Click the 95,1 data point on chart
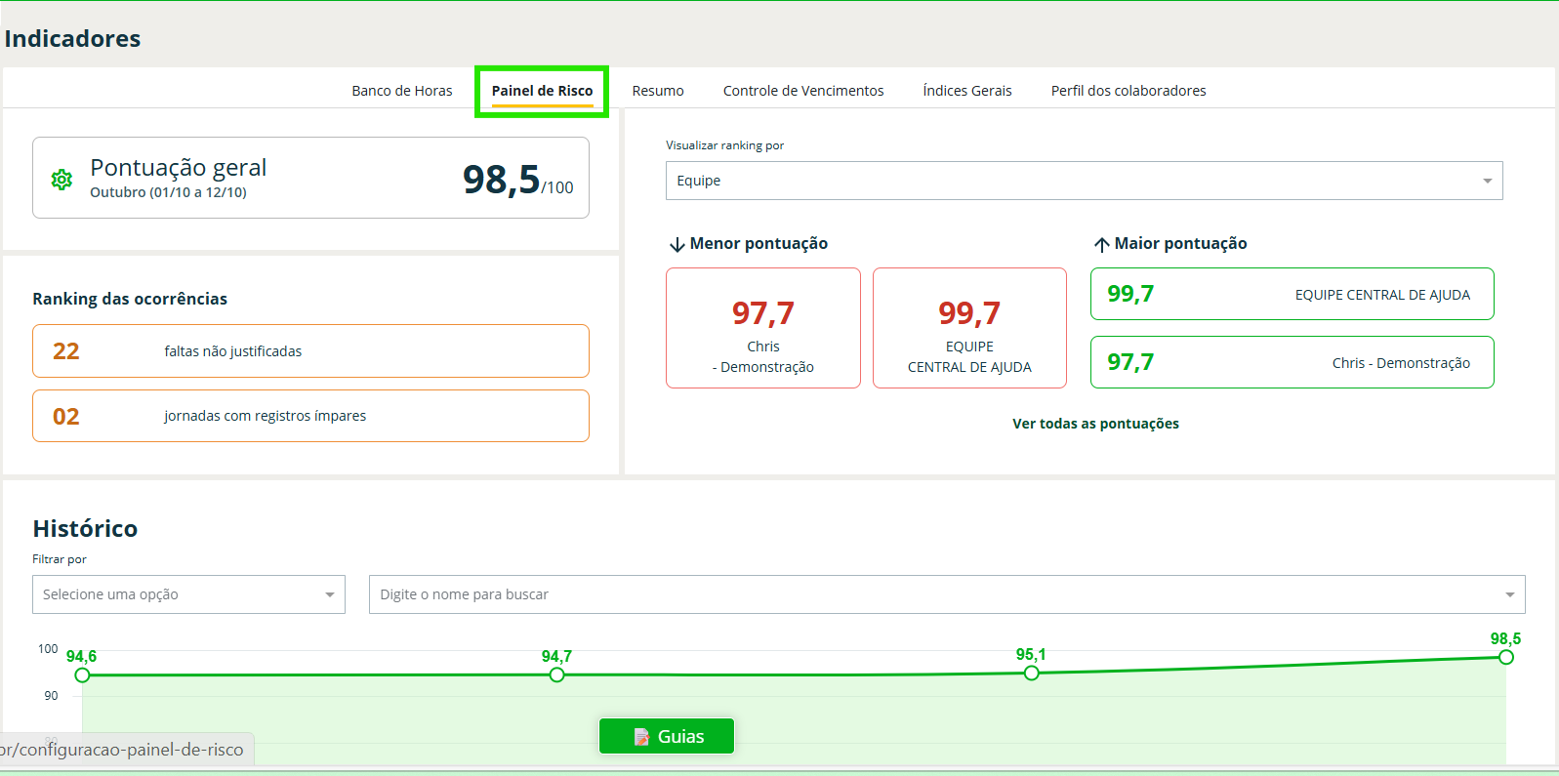 pos(1031,673)
